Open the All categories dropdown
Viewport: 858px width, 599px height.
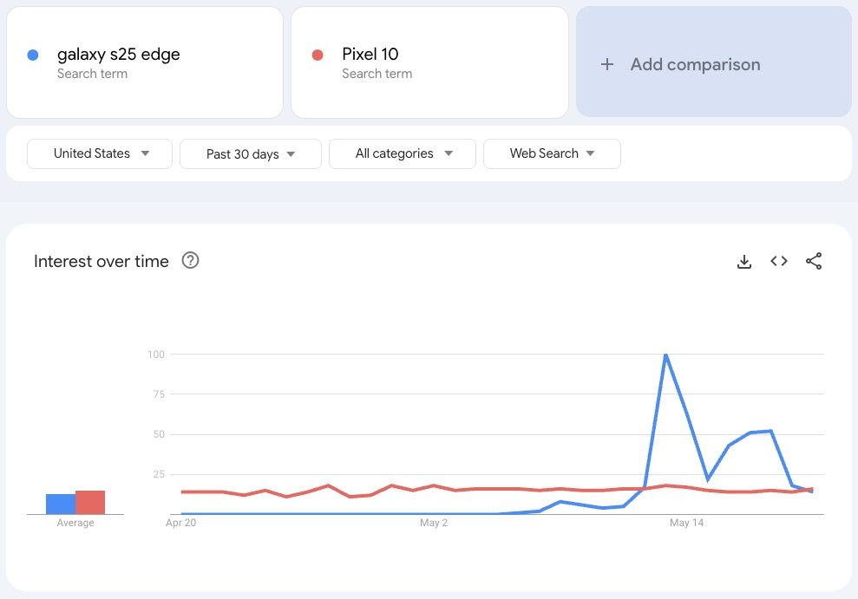[403, 153]
